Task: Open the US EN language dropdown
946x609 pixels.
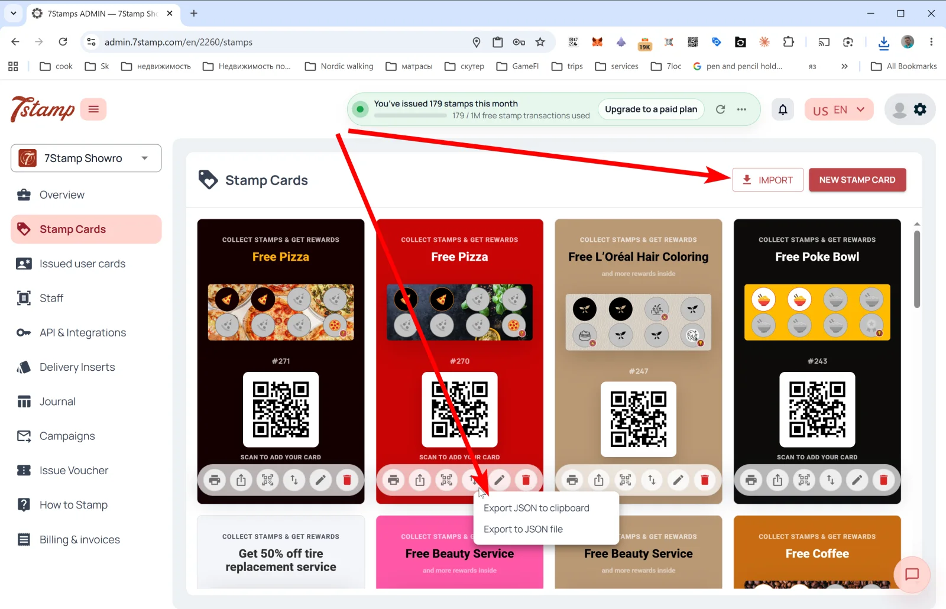Action: coord(839,110)
